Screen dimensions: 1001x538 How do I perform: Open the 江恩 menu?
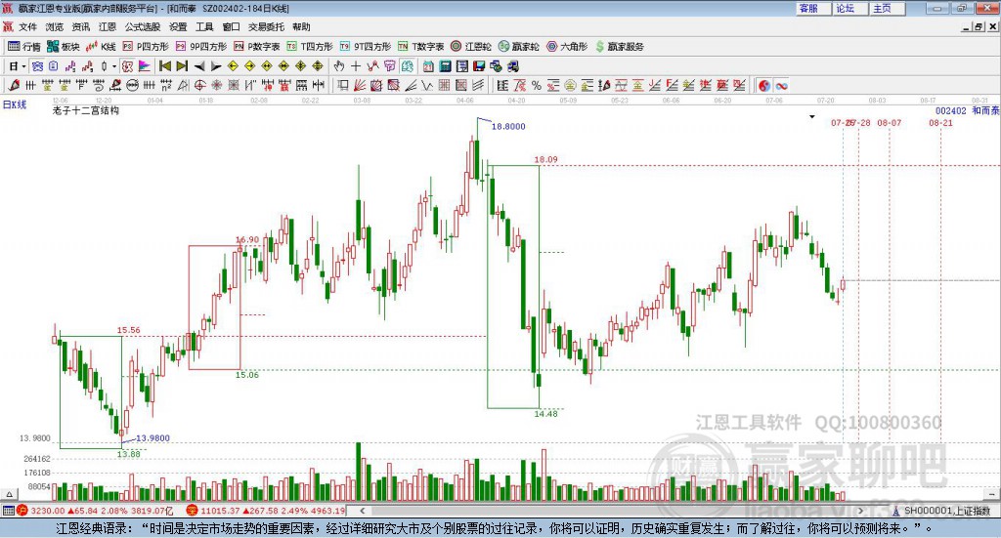tap(108, 26)
